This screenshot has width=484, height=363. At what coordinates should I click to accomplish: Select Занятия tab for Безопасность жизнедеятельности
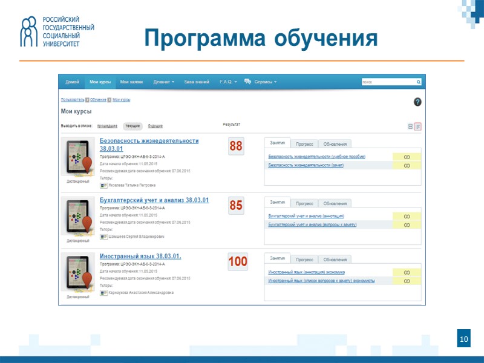point(277,143)
